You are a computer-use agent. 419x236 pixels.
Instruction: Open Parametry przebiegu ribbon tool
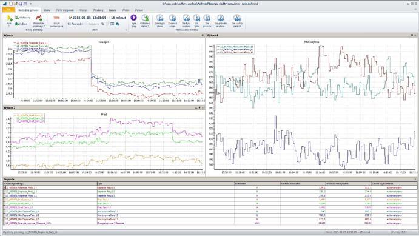coord(39,21)
